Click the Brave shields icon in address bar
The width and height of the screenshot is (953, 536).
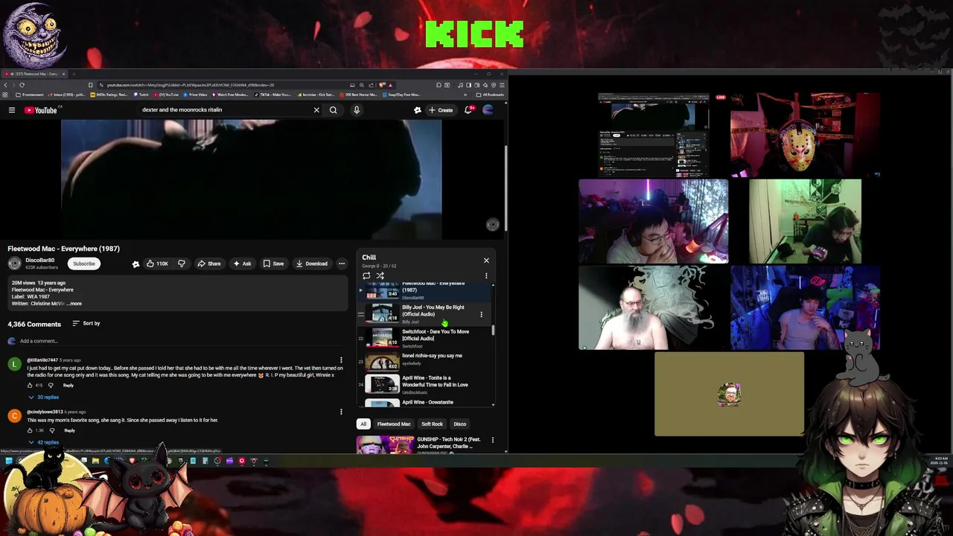383,85
